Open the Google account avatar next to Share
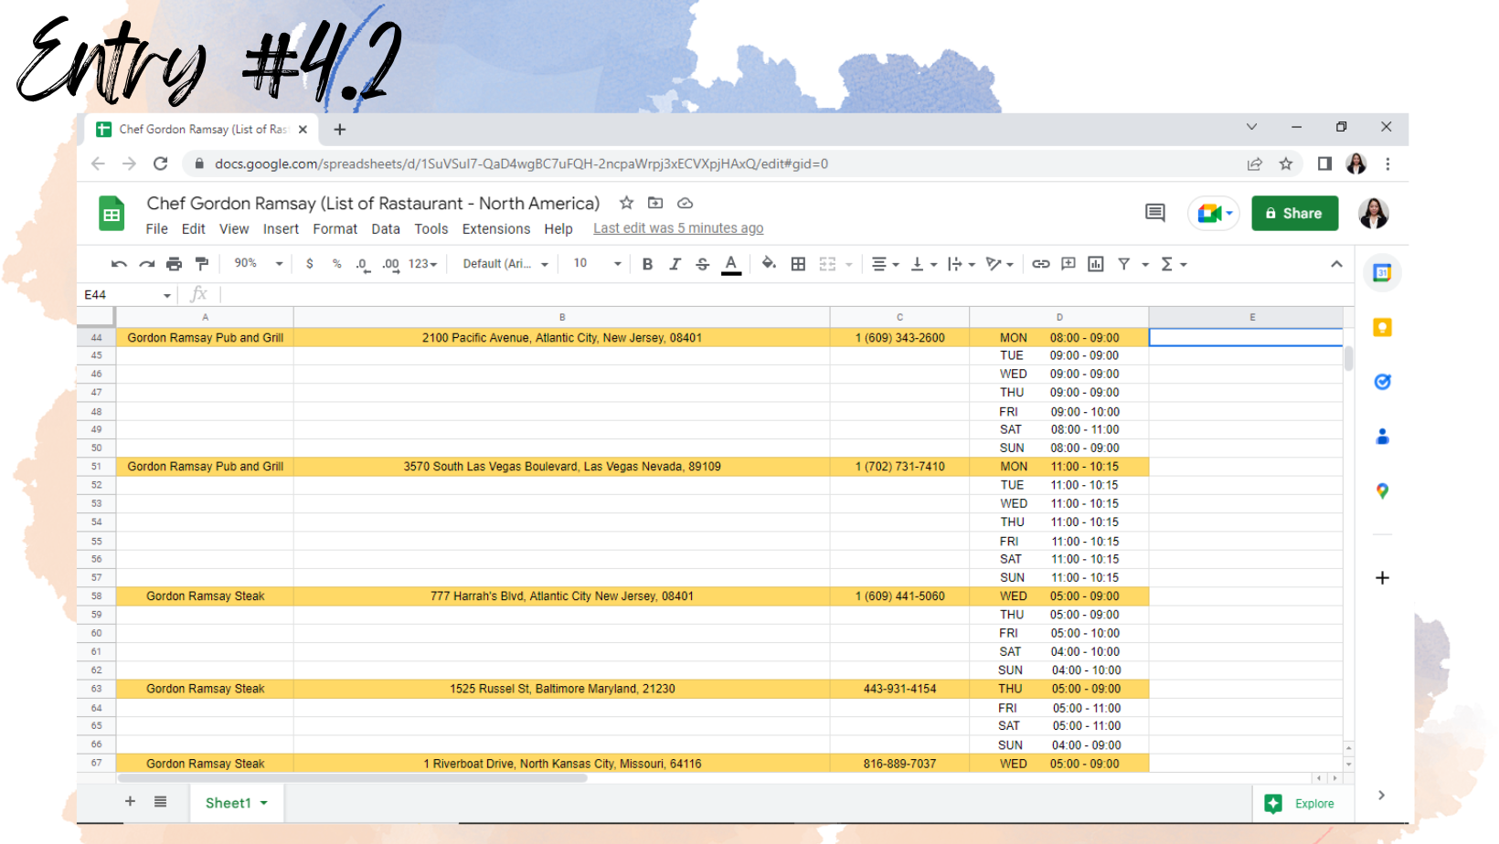The height and width of the screenshot is (844, 1499). (1373, 213)
